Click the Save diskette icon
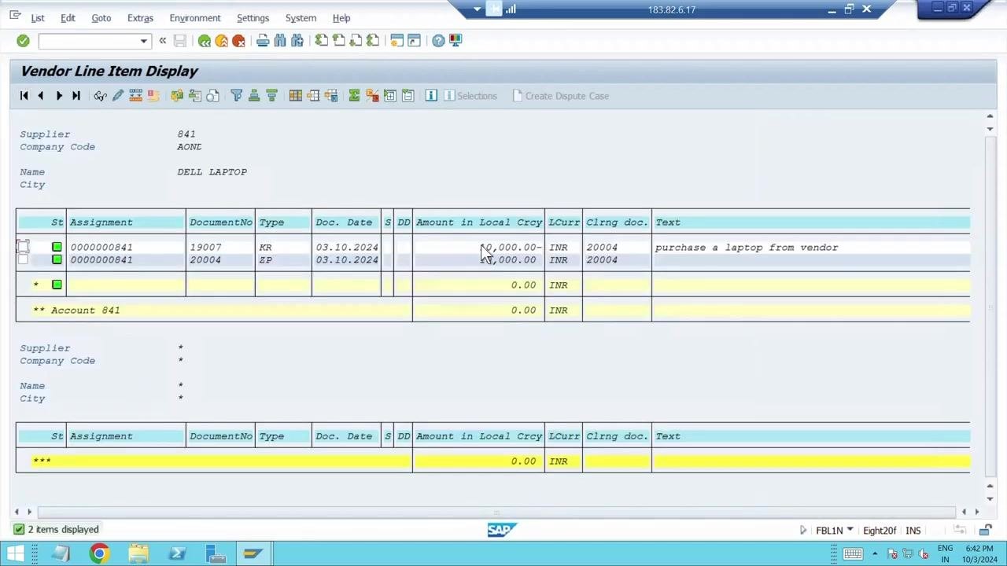 [180, 41]
